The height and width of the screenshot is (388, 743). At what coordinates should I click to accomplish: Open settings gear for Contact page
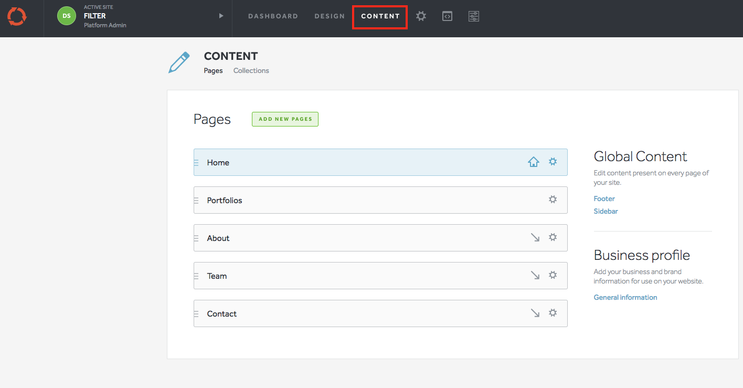point(553,313)
